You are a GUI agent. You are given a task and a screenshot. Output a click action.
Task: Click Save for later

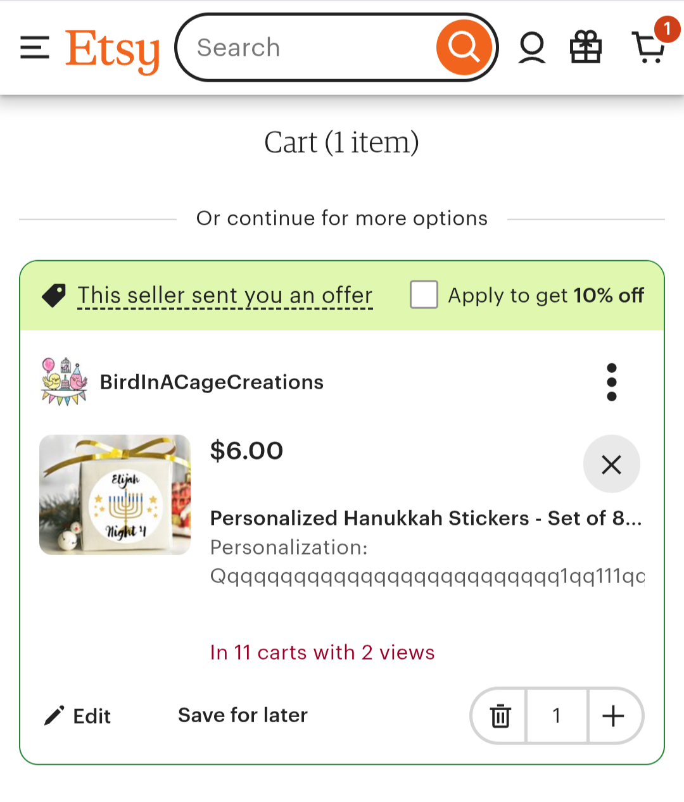243,715
